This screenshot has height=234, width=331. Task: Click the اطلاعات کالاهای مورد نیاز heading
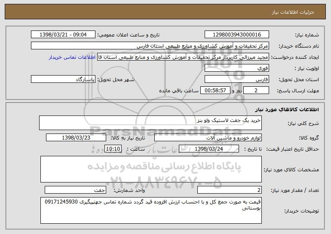tap(287, 109)
